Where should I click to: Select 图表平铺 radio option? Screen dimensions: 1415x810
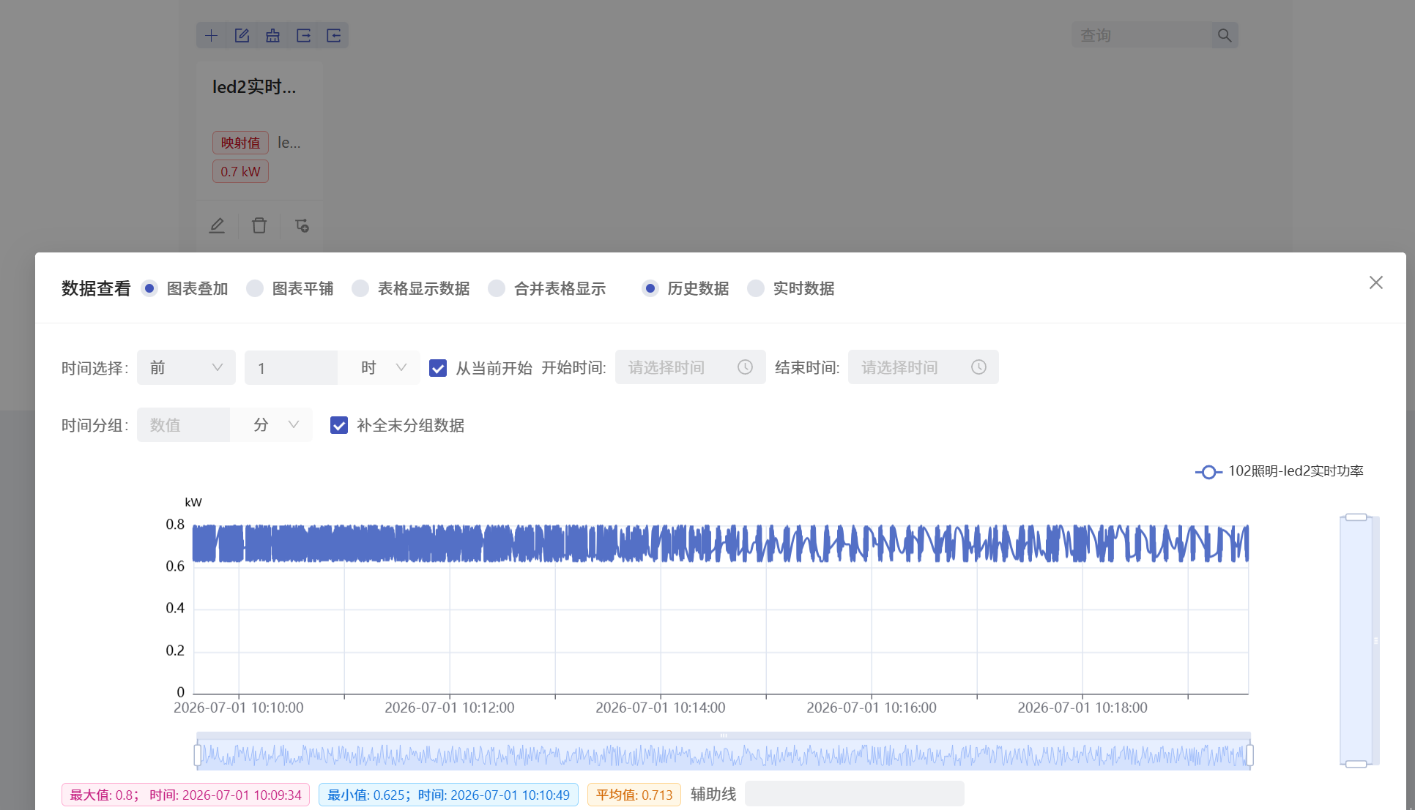(255, 288)
